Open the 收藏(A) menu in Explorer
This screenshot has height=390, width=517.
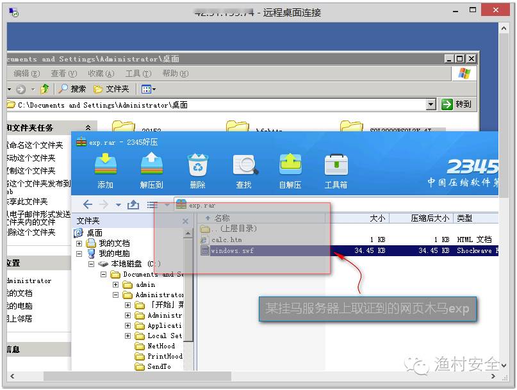pos(101,74)
